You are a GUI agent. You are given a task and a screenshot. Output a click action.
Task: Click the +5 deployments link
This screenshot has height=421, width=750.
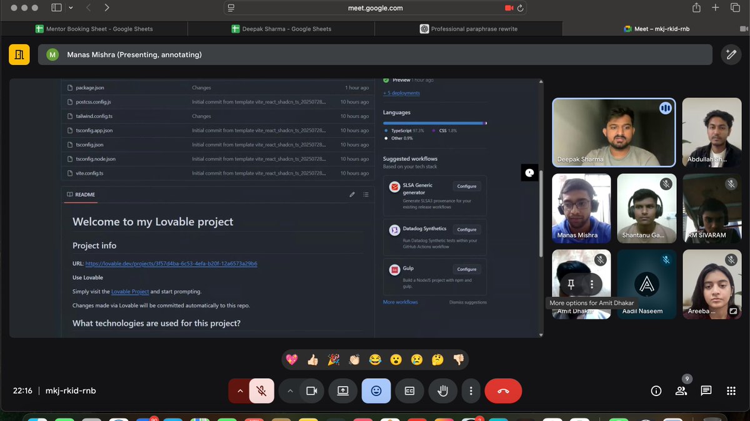401,93
